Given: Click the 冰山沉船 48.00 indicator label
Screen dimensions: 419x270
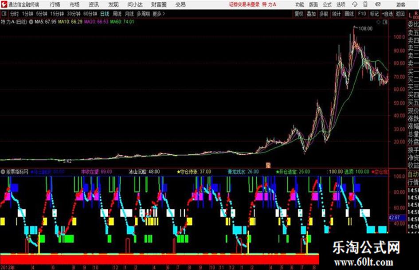Looking at the screenshot, I should [144, 172].
